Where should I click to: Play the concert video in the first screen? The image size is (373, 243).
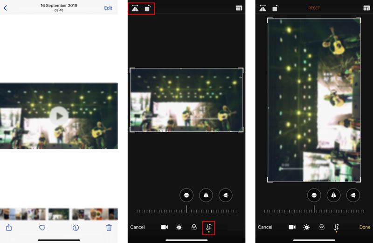coord(59,116)
